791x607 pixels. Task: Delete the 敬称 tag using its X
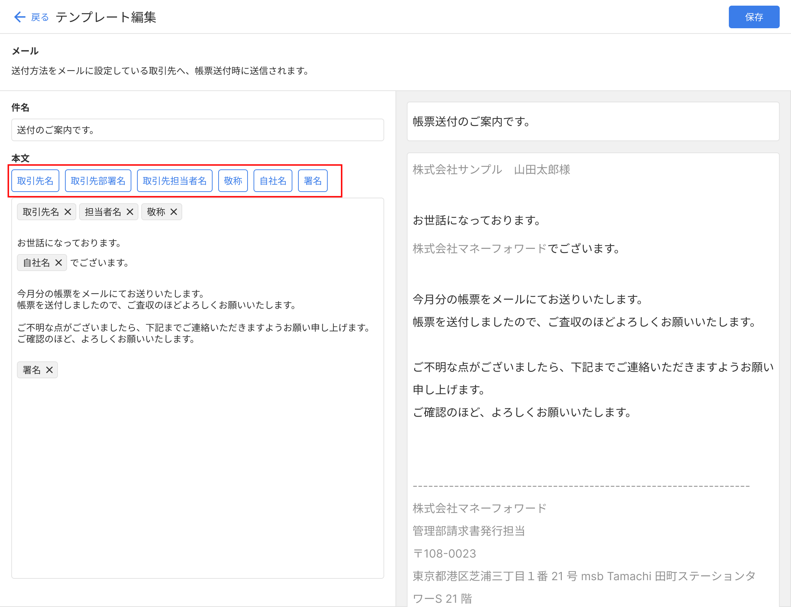pyautogui.click(x=173, y=212)
